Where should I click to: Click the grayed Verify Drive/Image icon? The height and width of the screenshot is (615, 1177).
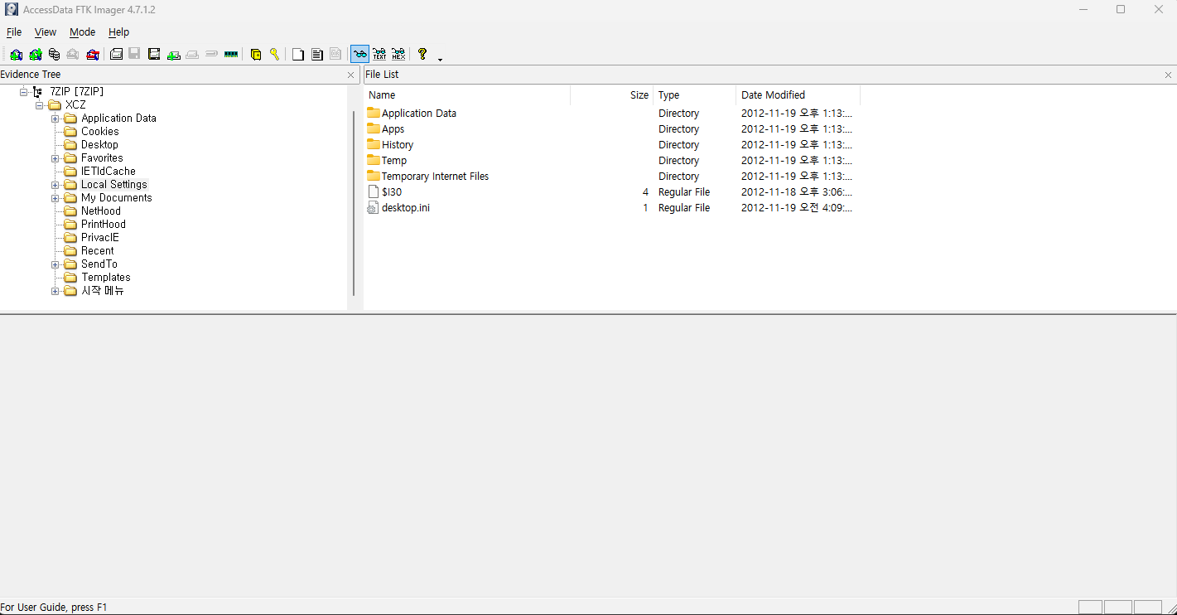(211, 55)
